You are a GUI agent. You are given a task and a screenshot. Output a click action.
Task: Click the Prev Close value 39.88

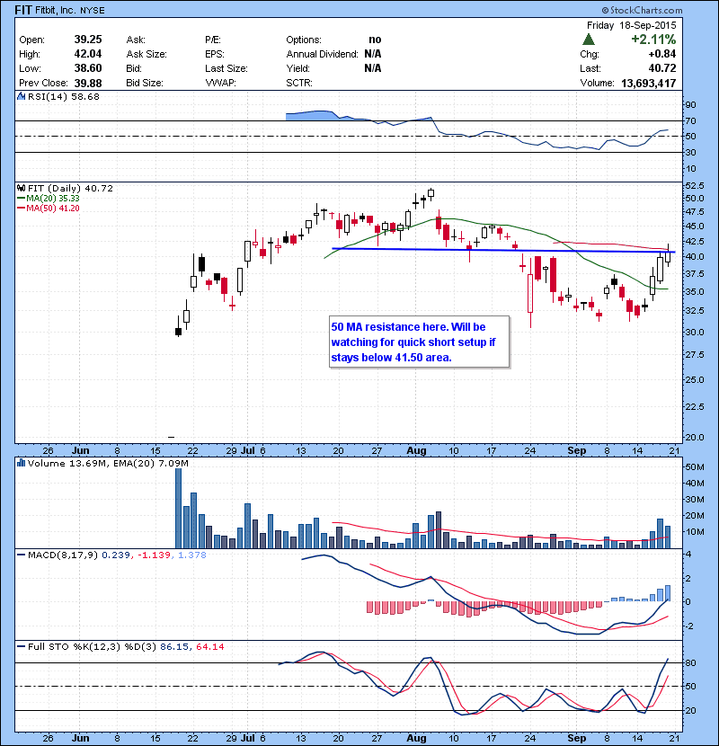(x=88, y=84)
